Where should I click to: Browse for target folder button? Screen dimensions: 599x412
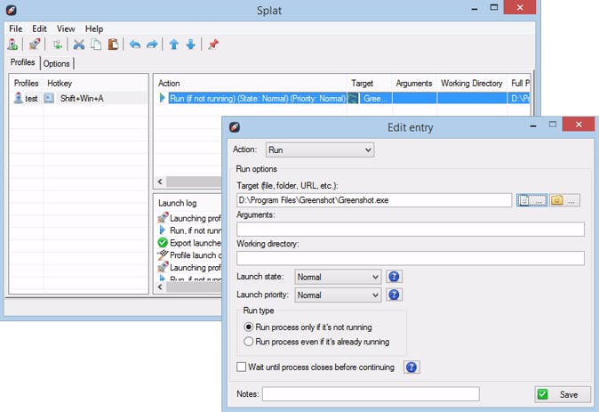(564, 200)
